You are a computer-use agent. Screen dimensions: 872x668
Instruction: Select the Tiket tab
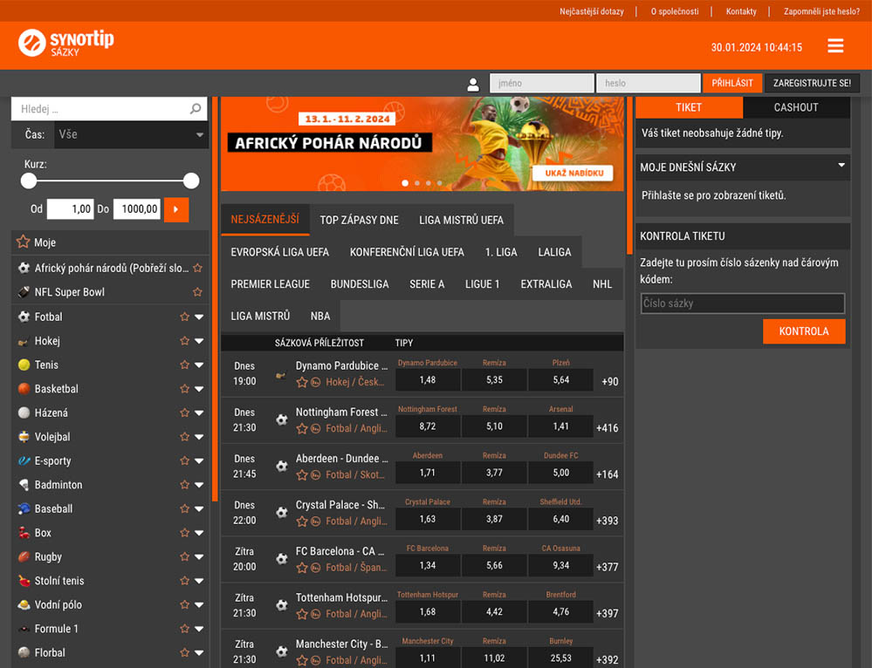point(689,107)
